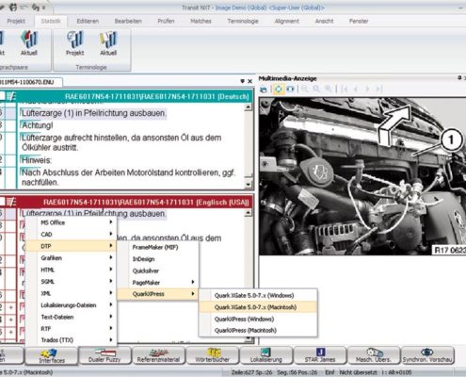Toggle the highlighted fit-view icon in Multimedia-Anzeige toolbar
The image size is (466, 377).
point(278,90)
